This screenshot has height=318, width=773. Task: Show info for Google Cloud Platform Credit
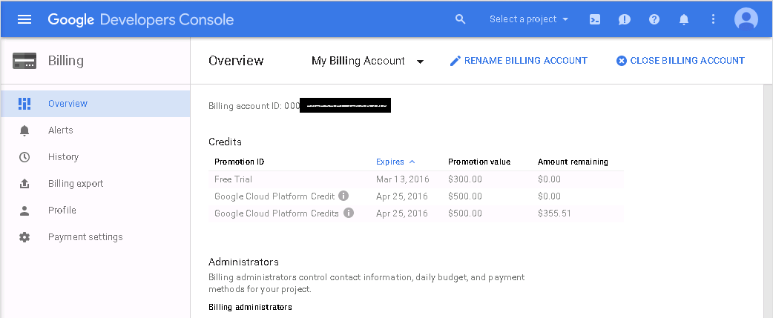click(x=343, y=196)
